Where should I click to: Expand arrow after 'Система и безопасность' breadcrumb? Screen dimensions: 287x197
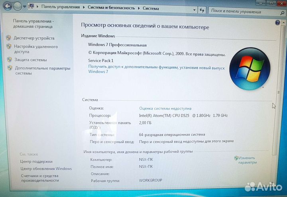tap(139, 8)
